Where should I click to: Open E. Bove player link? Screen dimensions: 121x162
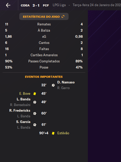point(25,94)
